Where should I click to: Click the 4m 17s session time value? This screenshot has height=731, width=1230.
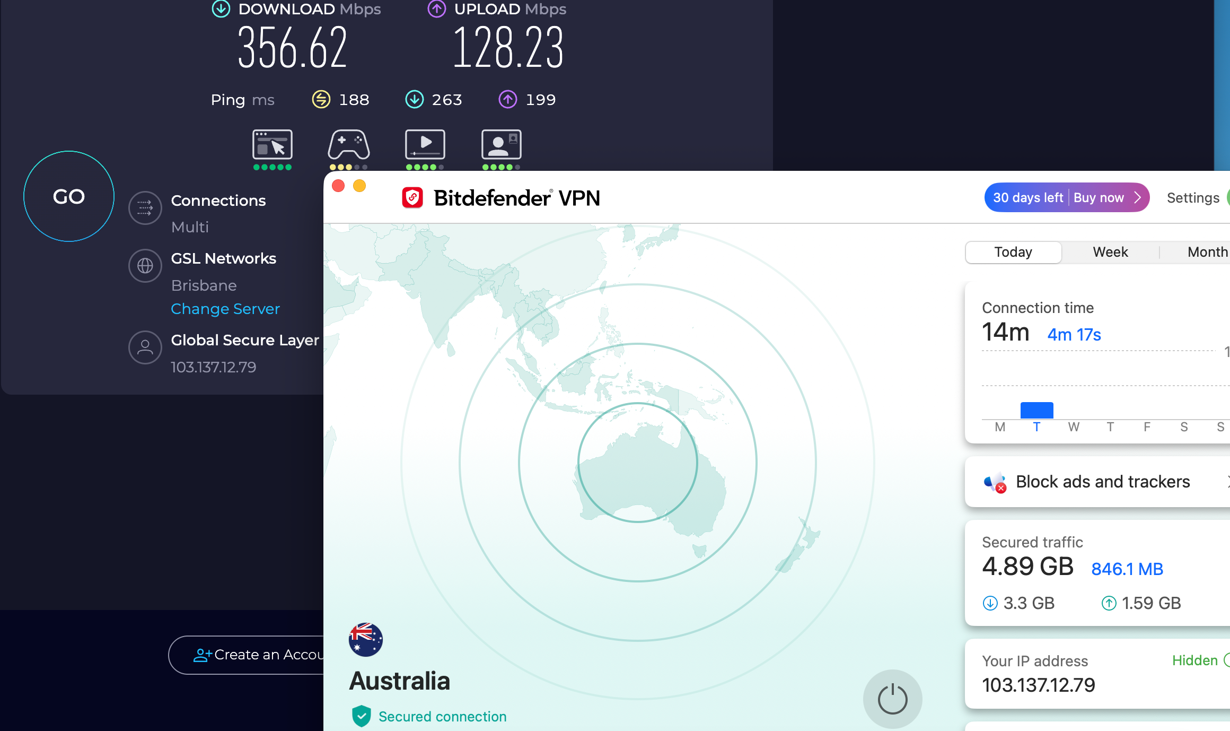point(1074,334)
